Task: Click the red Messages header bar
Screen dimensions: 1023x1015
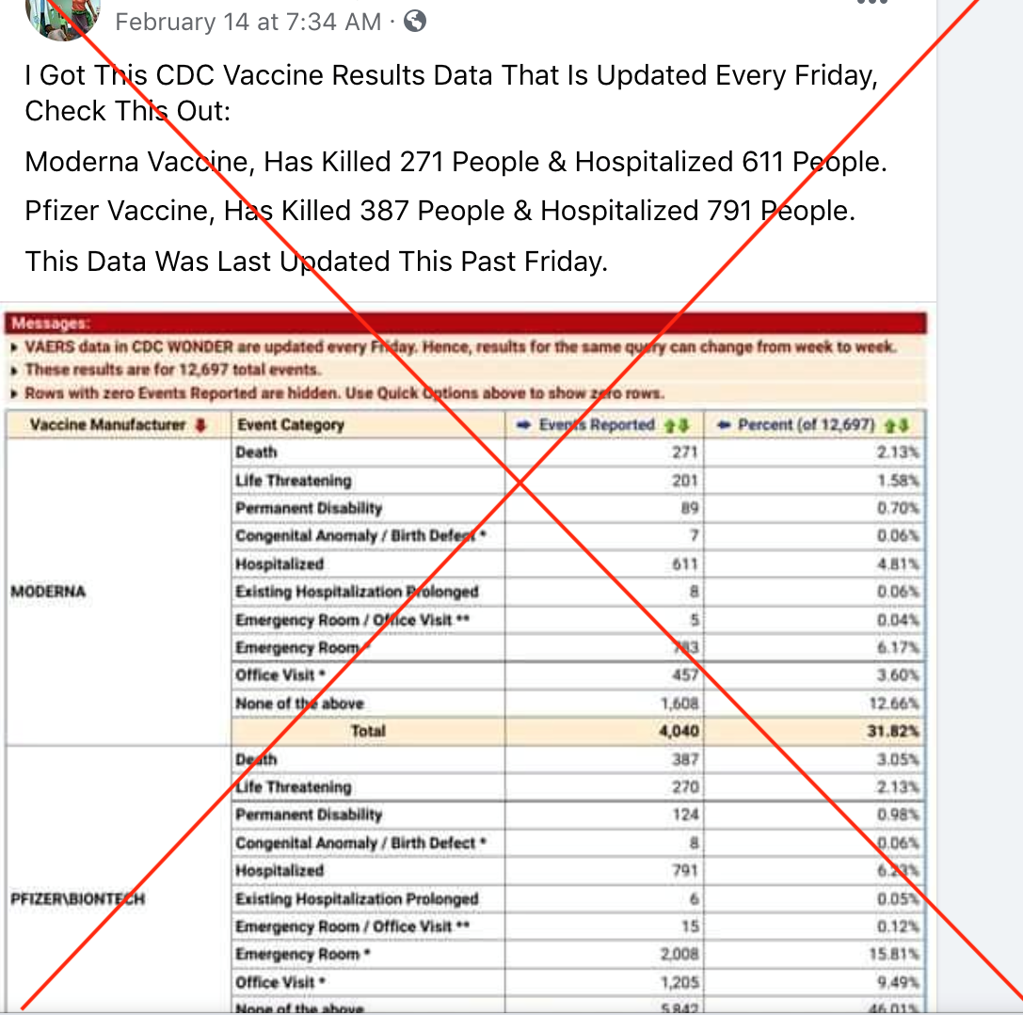Action: pos(466,323)
